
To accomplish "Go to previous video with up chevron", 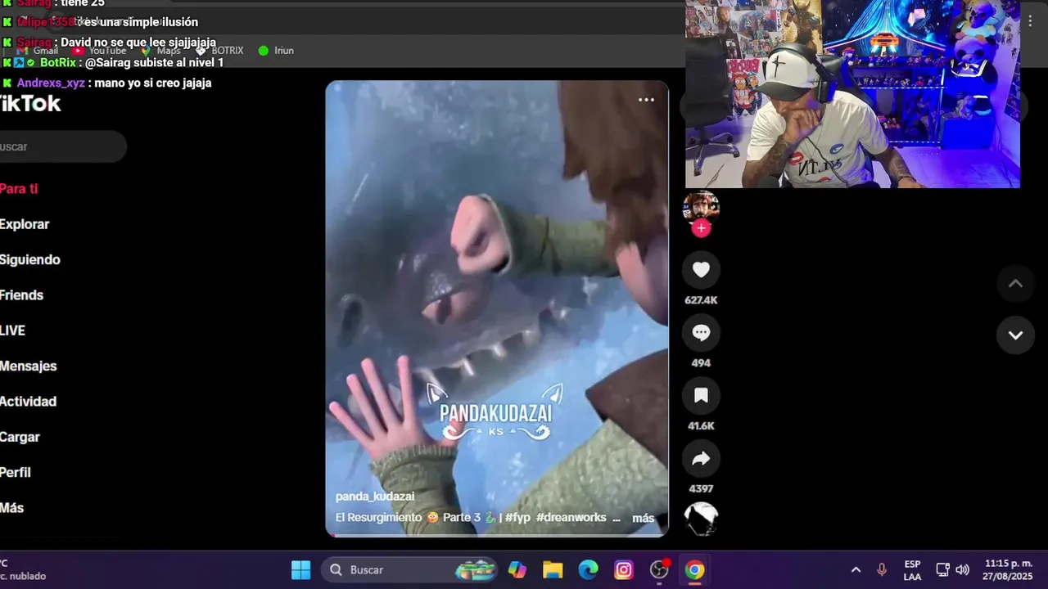I will 1015,284.
